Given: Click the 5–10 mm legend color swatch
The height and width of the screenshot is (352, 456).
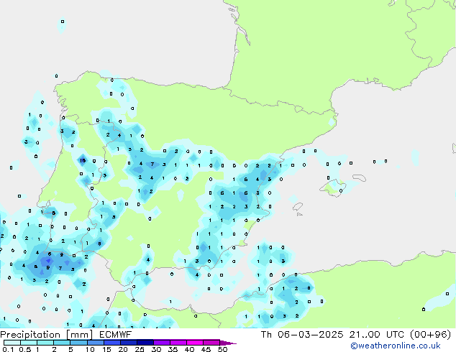Looking at the screenshot, I should click(78, 343).
